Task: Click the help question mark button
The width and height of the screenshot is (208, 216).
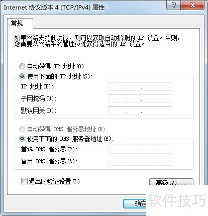Action: (173, 5)
